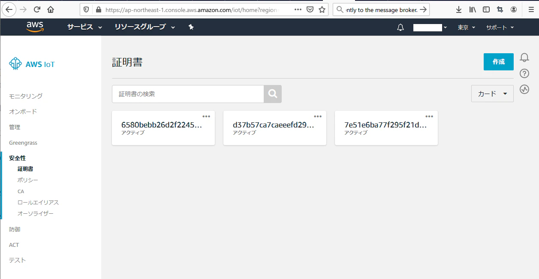The image size is (539, 279).
Task: Toggle the sidebar view icon
Action: (486, 9)
